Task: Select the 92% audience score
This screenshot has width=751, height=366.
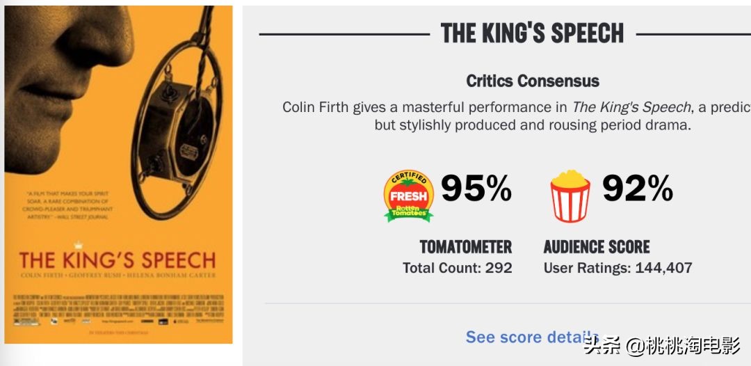Action: click(638, 188)
